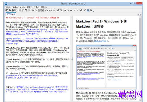The image size is (147, 102).
Task: Undo the last edit via toolbar arrow
Action: (x=33, y=10)
